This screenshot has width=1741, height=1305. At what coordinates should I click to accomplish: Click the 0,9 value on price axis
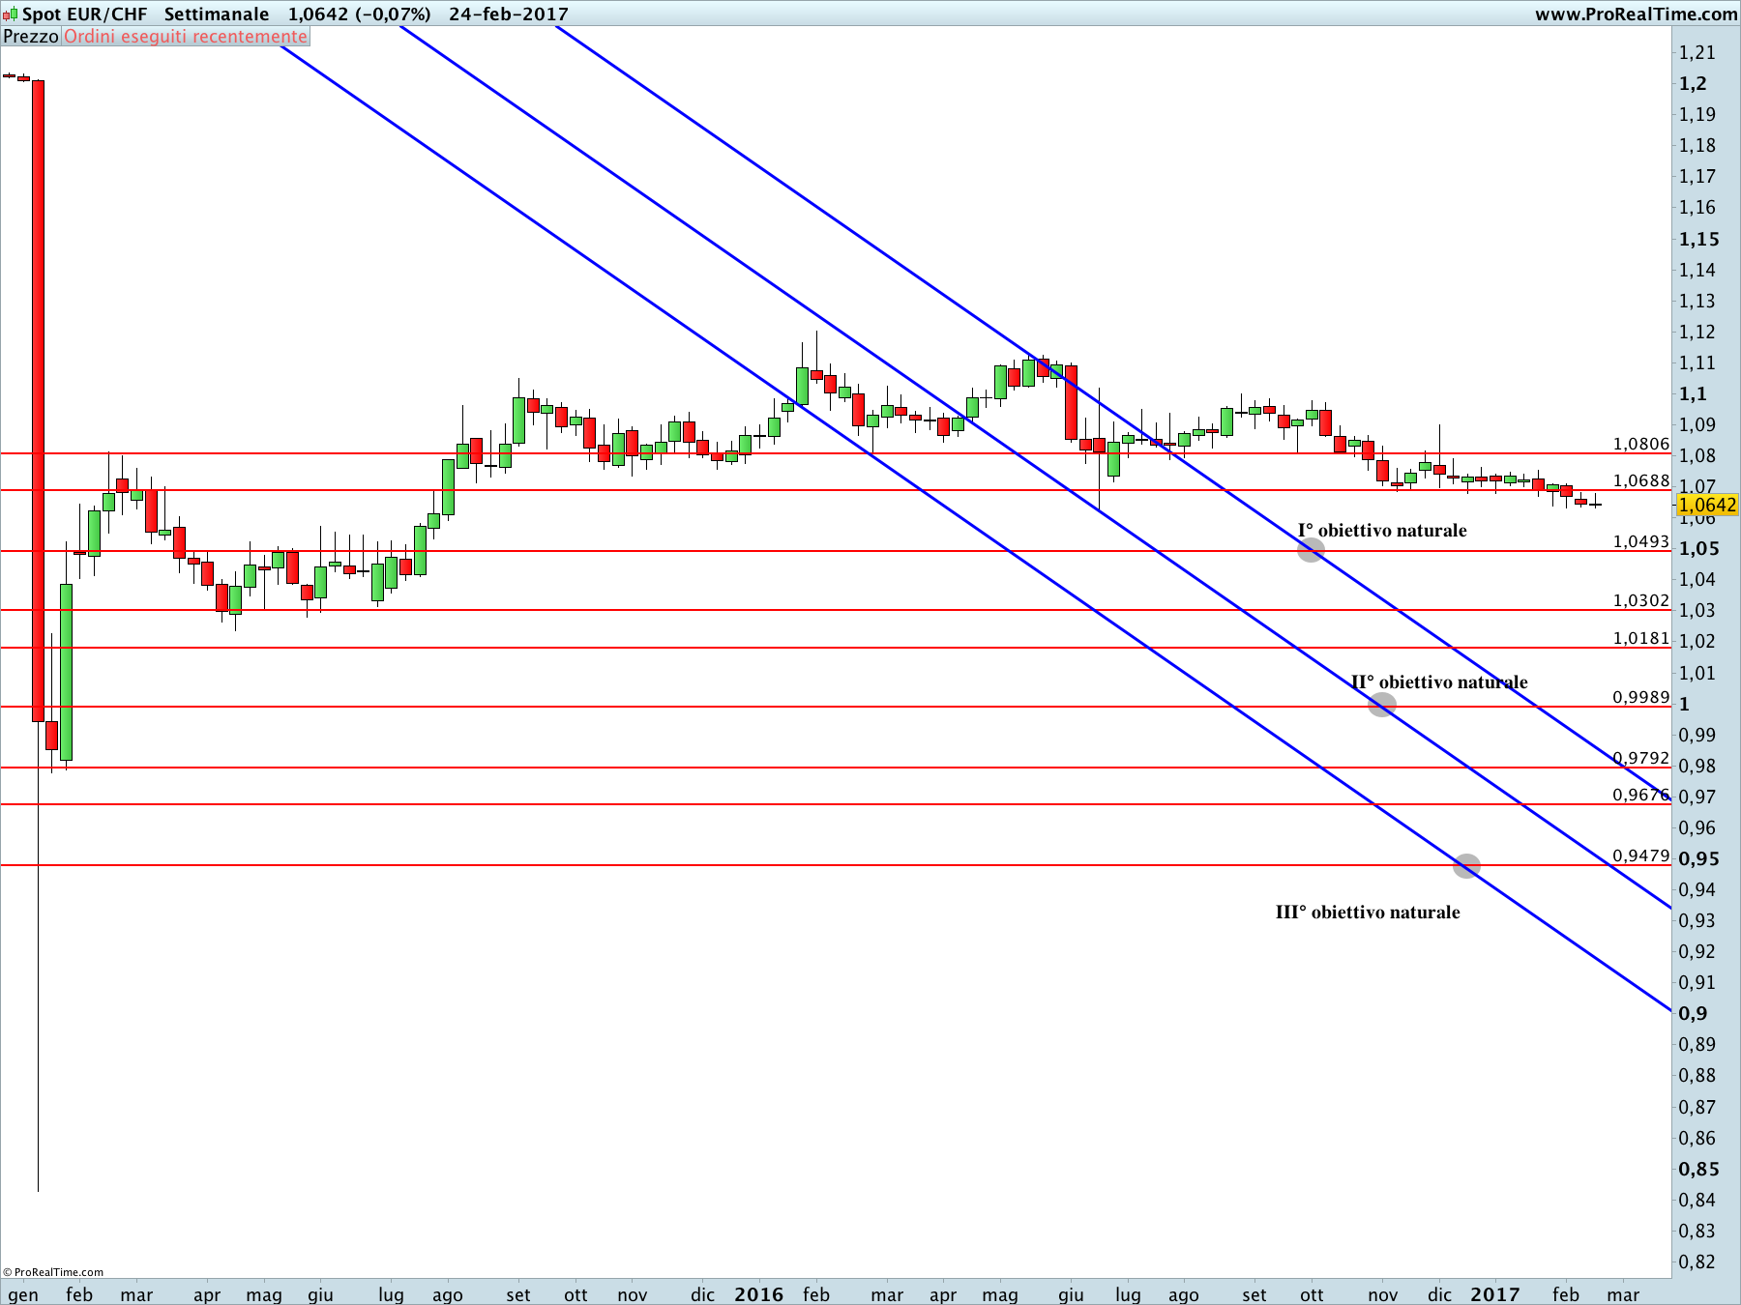pos(1693,1013)
